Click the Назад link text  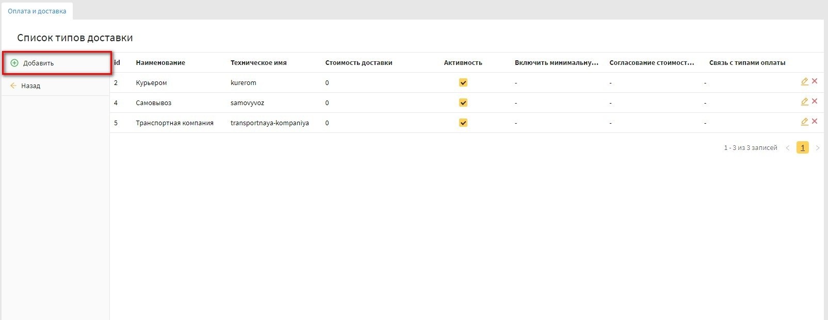pos(30,86)
